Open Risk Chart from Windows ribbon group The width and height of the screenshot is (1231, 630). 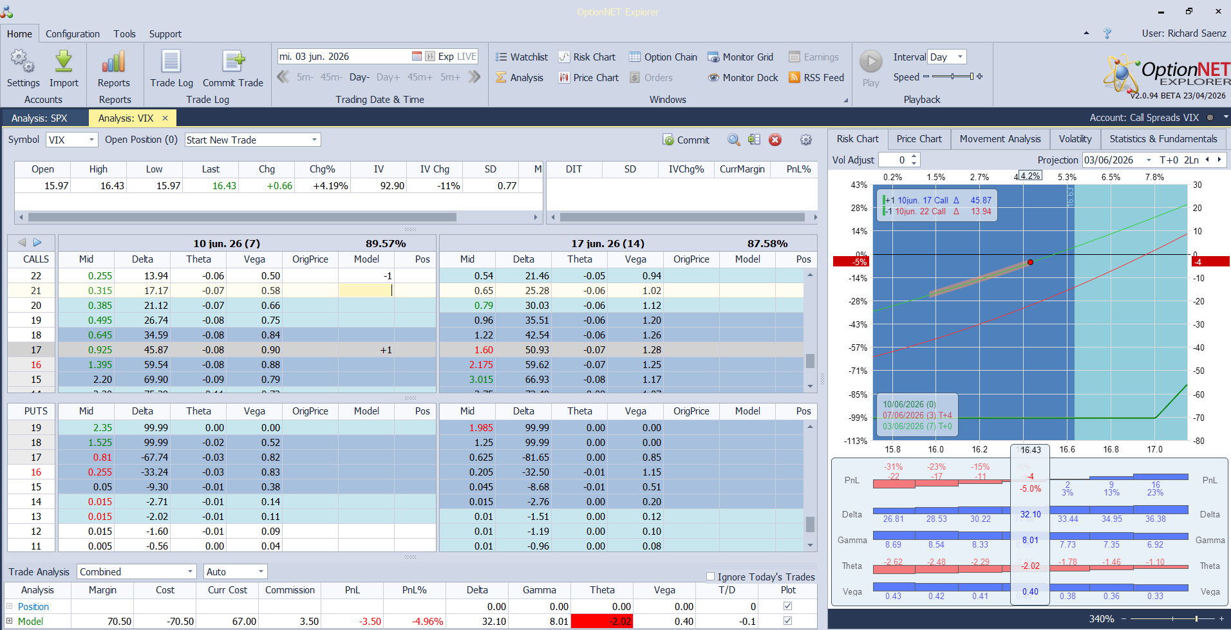(x=587, y=57)
